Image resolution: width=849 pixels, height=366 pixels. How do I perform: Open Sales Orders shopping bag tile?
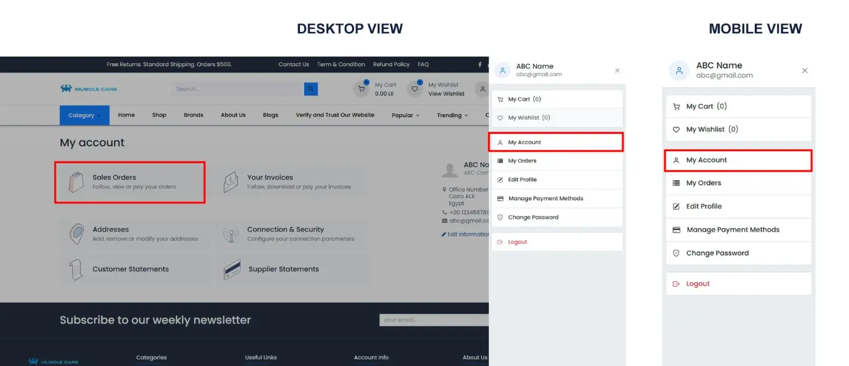click(x=130, y=182)
